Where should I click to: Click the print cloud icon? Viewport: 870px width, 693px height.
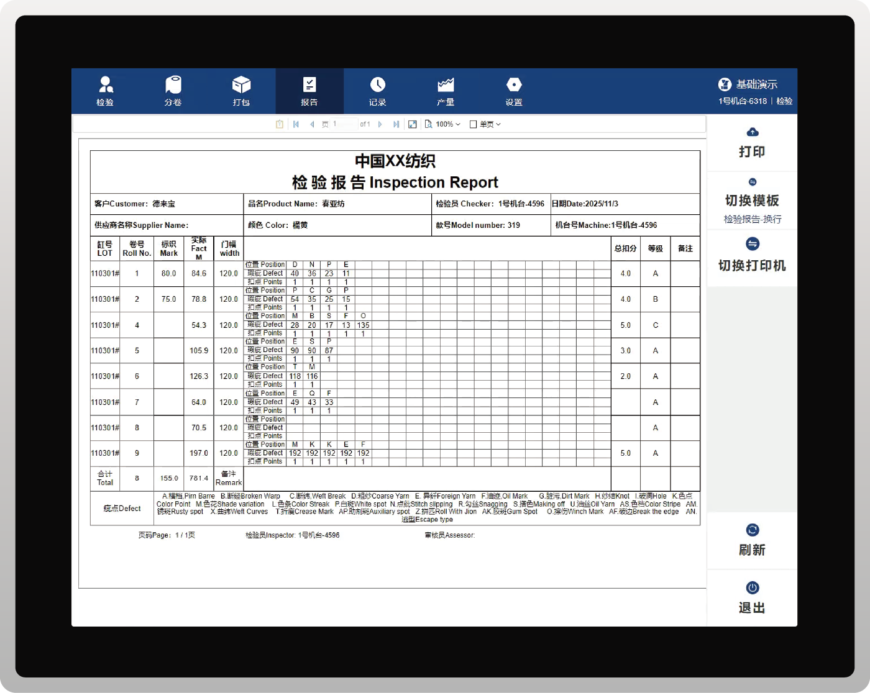[753, 132]
